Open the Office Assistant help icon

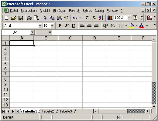(135, 18)
